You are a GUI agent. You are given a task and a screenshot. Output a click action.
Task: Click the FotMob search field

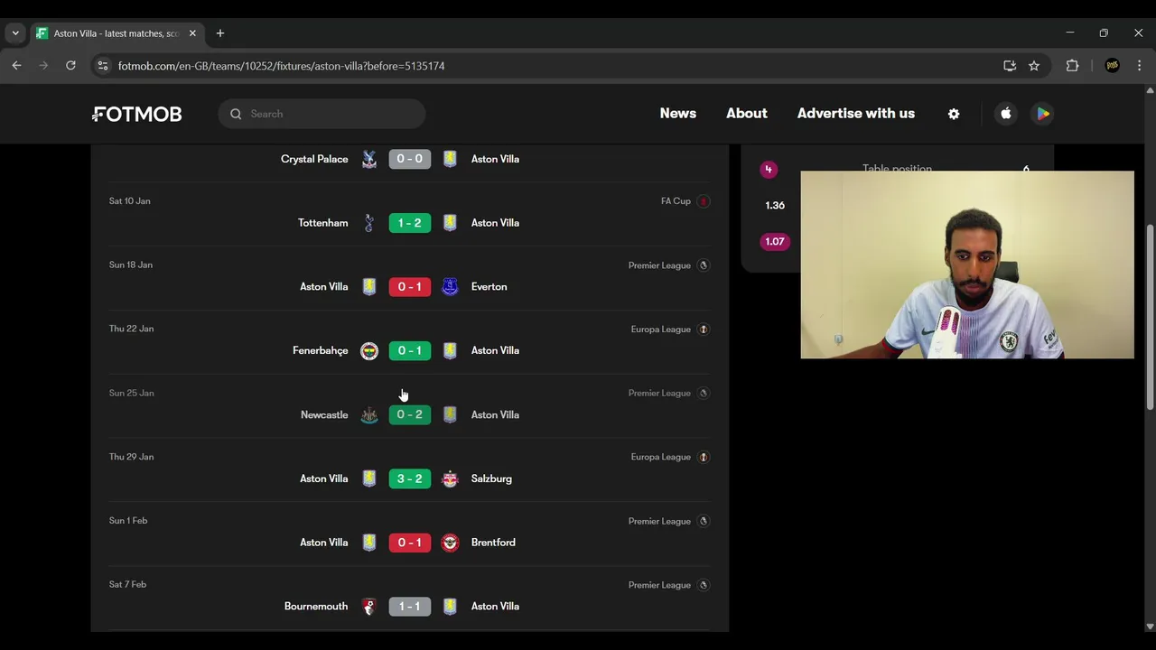[x=322, y=114]
